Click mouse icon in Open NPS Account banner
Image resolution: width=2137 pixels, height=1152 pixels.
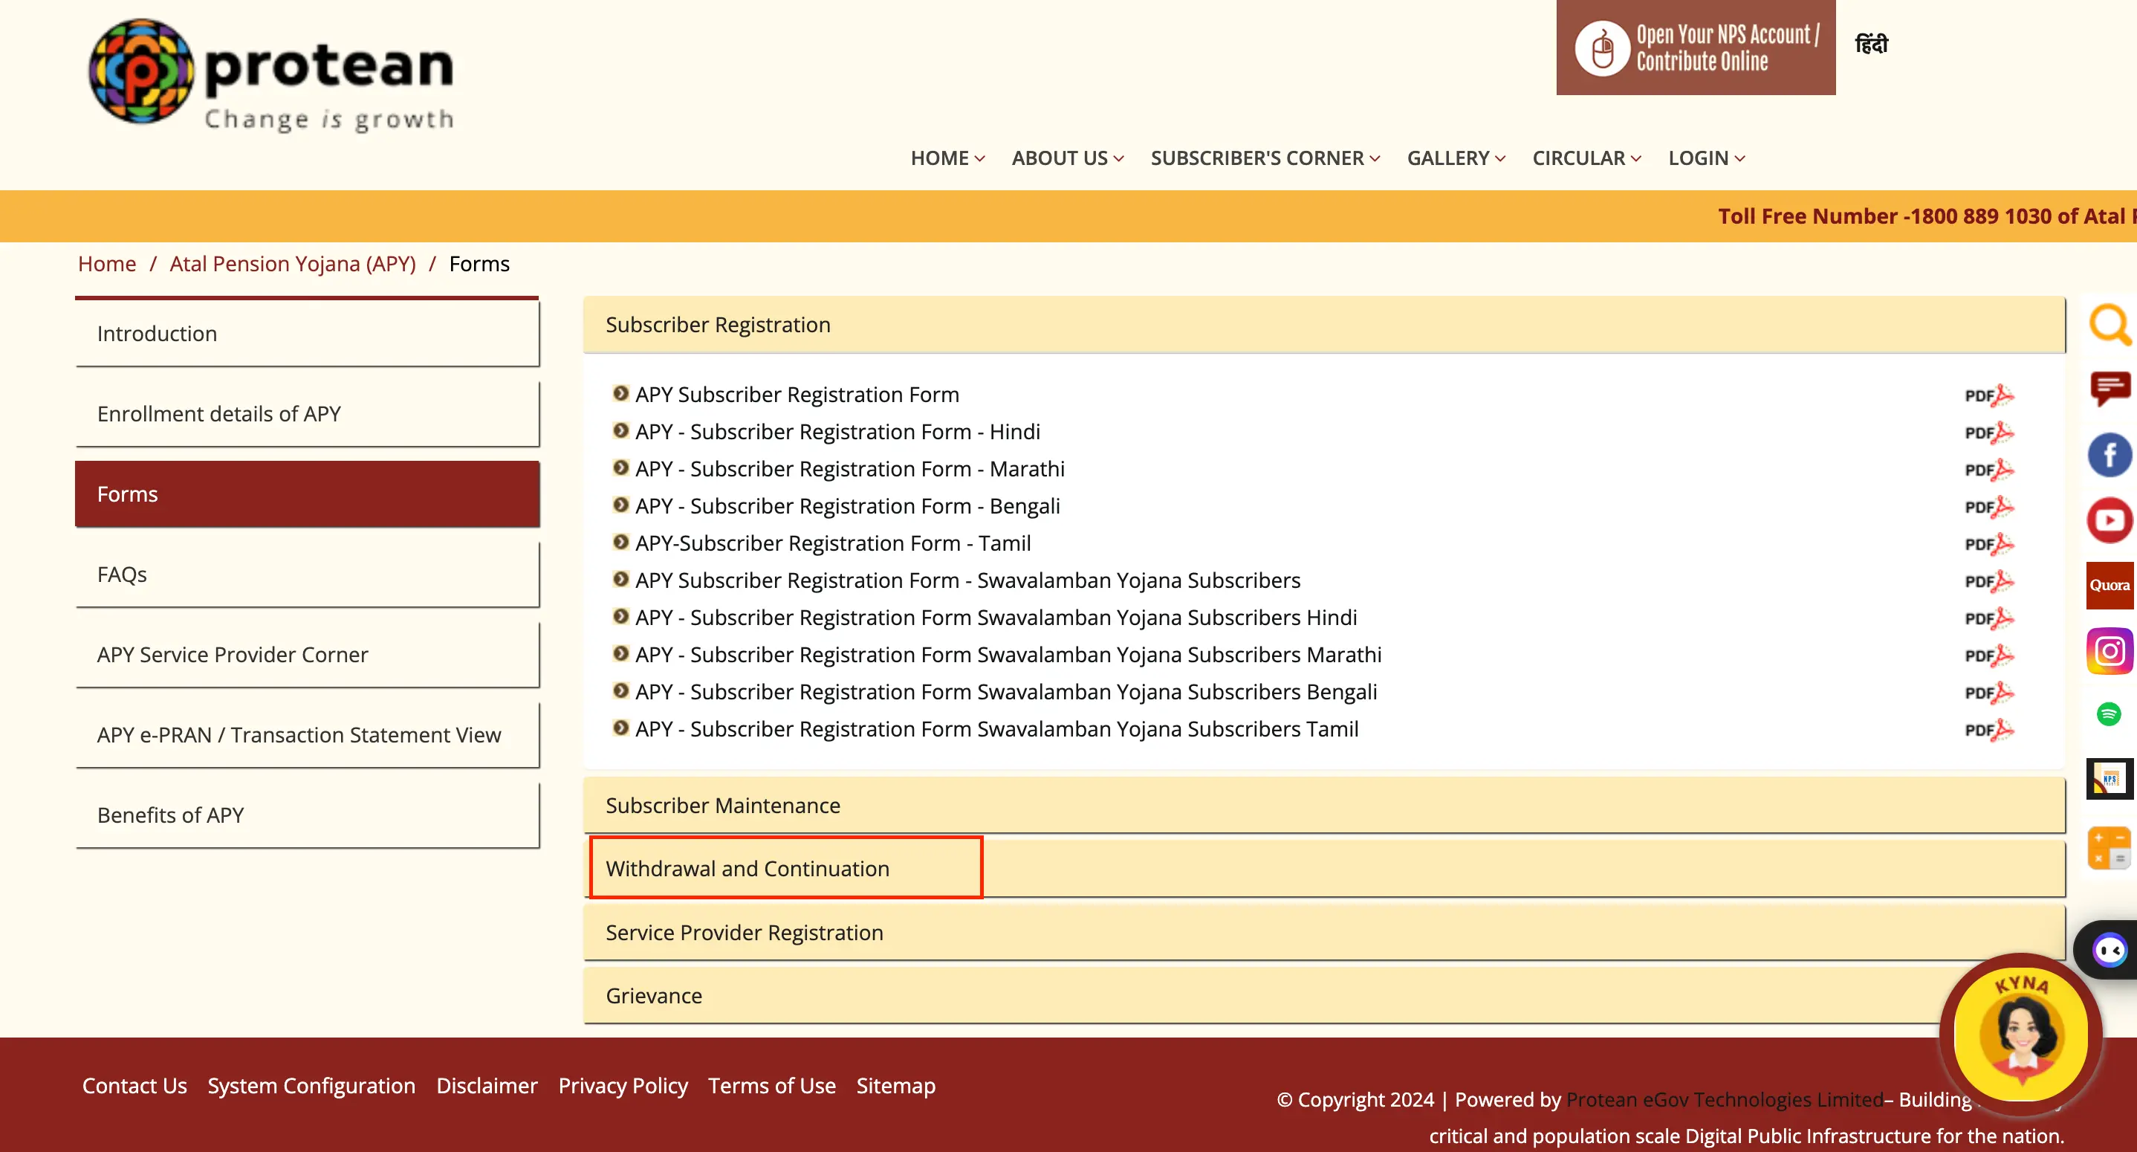click(1602, 48)
